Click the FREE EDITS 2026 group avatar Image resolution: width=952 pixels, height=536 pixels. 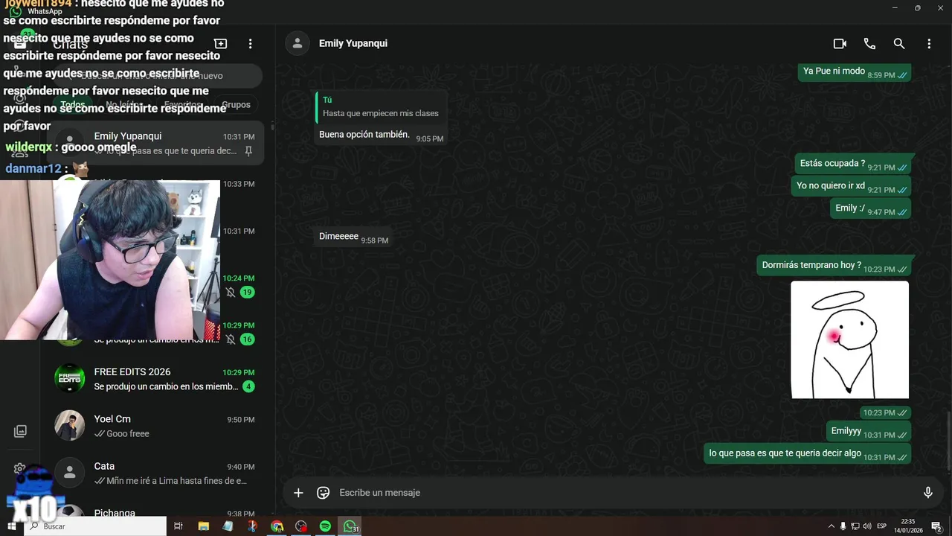[x=70, y=379]
